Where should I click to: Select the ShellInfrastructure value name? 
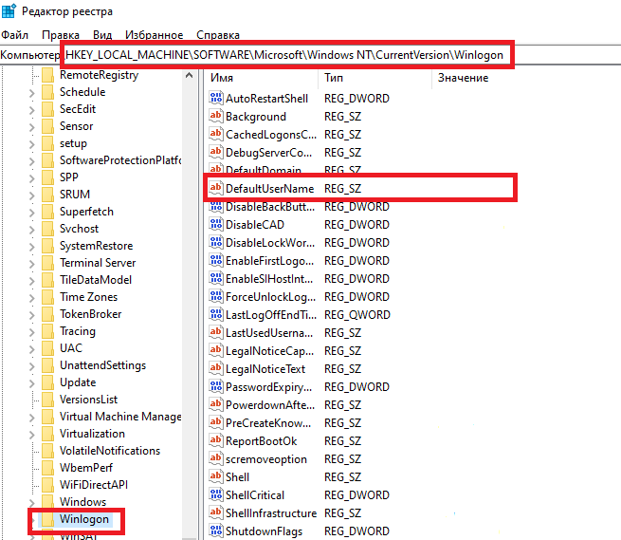271,513
